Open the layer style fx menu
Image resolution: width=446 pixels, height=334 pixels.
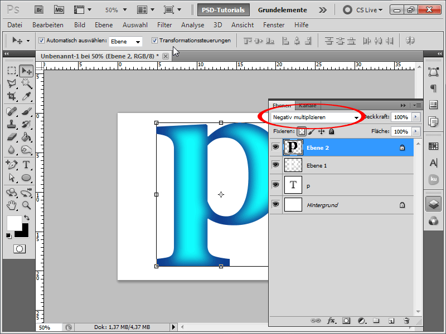pyautogui.click(x=331, y=321)
